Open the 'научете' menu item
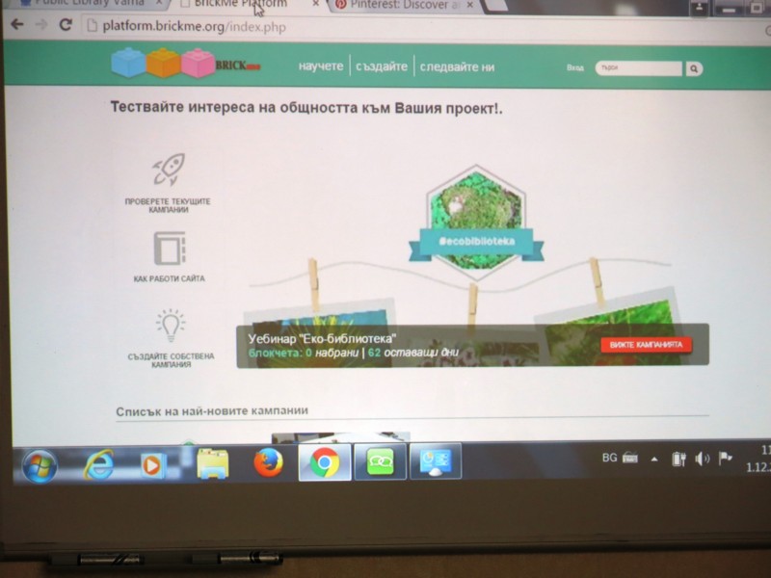The width and height of the screenshot is (771, 578). 320,66
